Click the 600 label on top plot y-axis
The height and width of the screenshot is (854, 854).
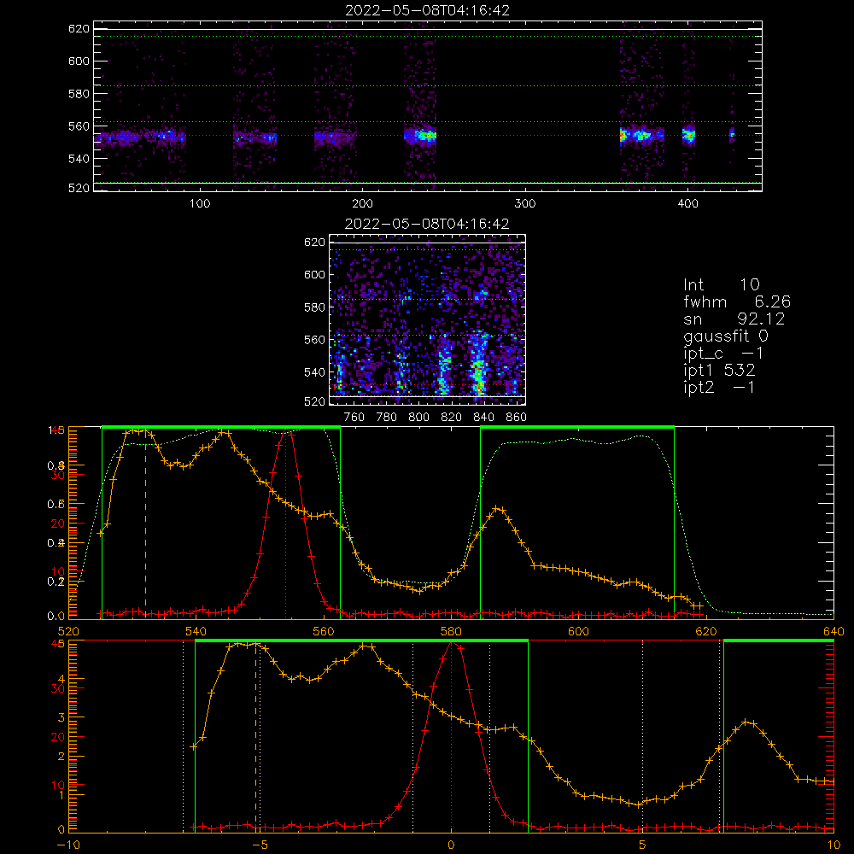(x=79, y=61)
